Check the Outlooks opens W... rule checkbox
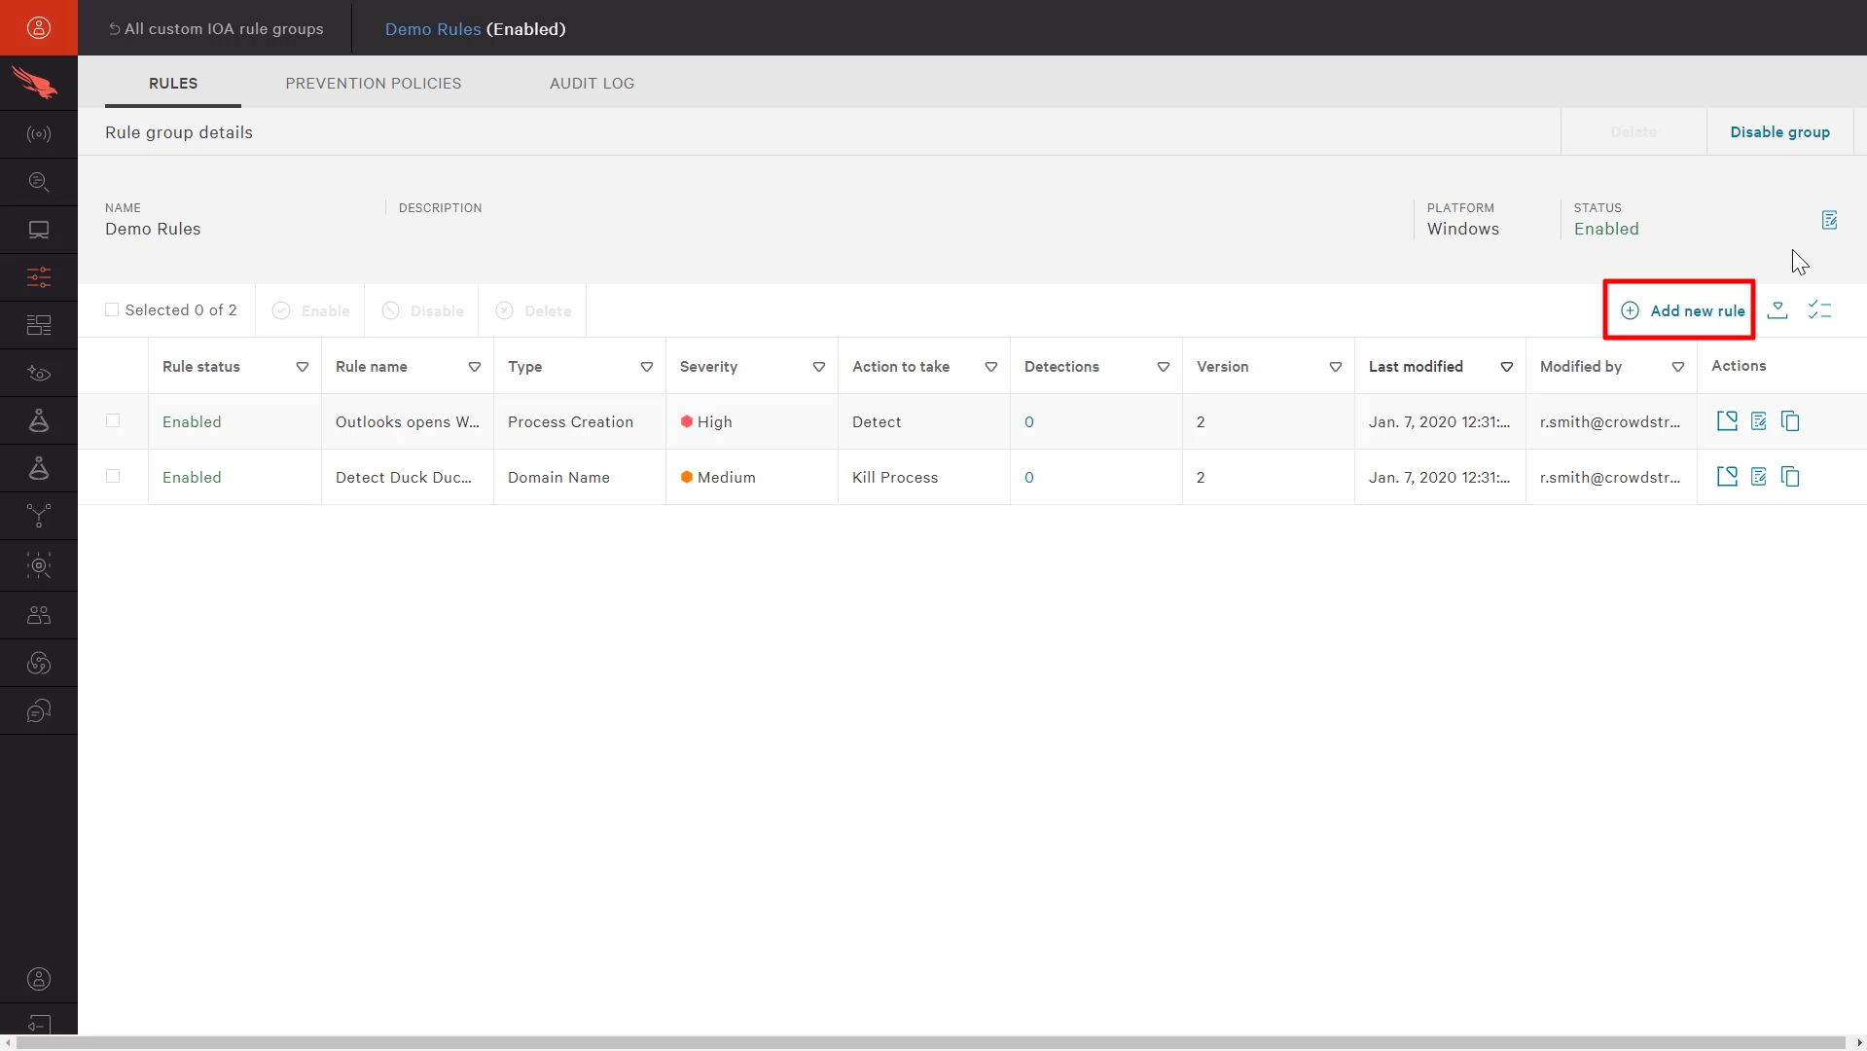The height and width of the screenshot is (1051, 1867). pyautogui.click(x=113, y=420)
